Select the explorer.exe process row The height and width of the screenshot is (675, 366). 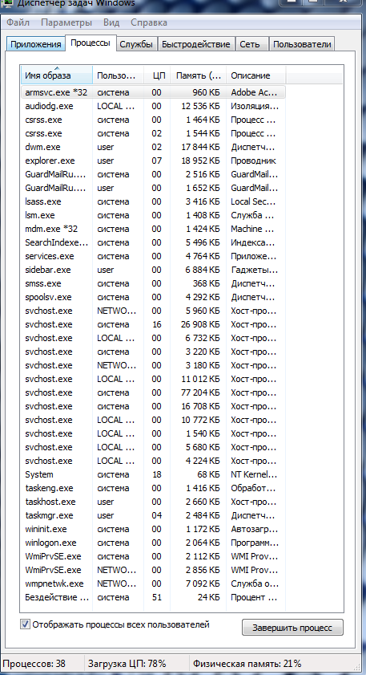tap(153, 161)
